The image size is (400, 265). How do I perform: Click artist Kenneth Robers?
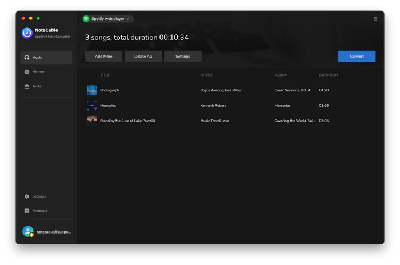coord(213,105)
